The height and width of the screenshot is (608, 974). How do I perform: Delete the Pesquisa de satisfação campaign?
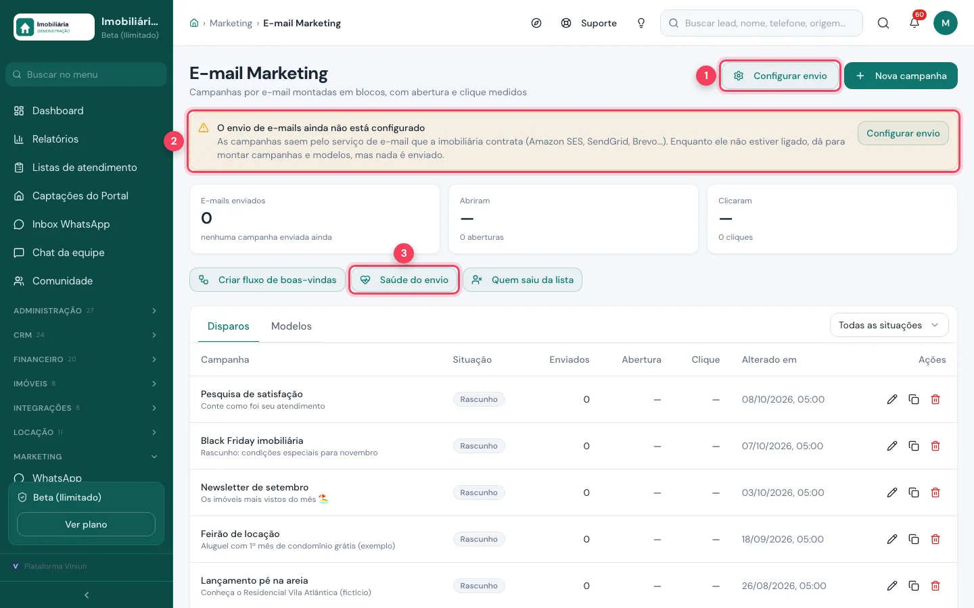935,399
